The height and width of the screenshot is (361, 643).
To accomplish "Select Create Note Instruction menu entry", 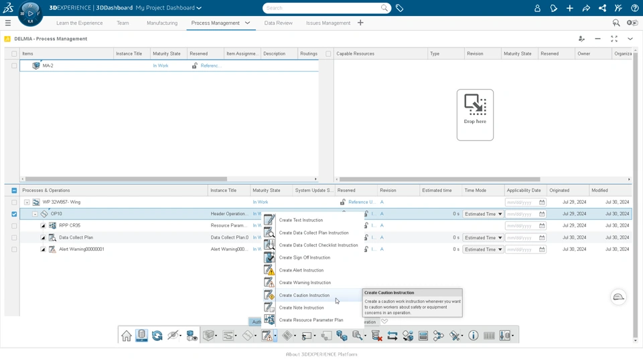I will pos(301,308).
